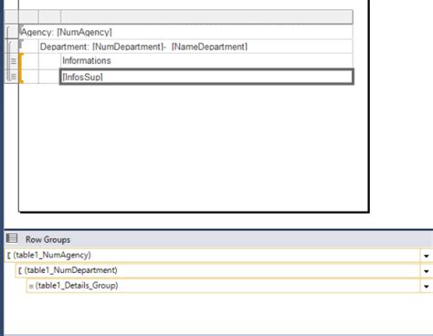
Task: Click the first narrow column header
Action: click(28, 16)
